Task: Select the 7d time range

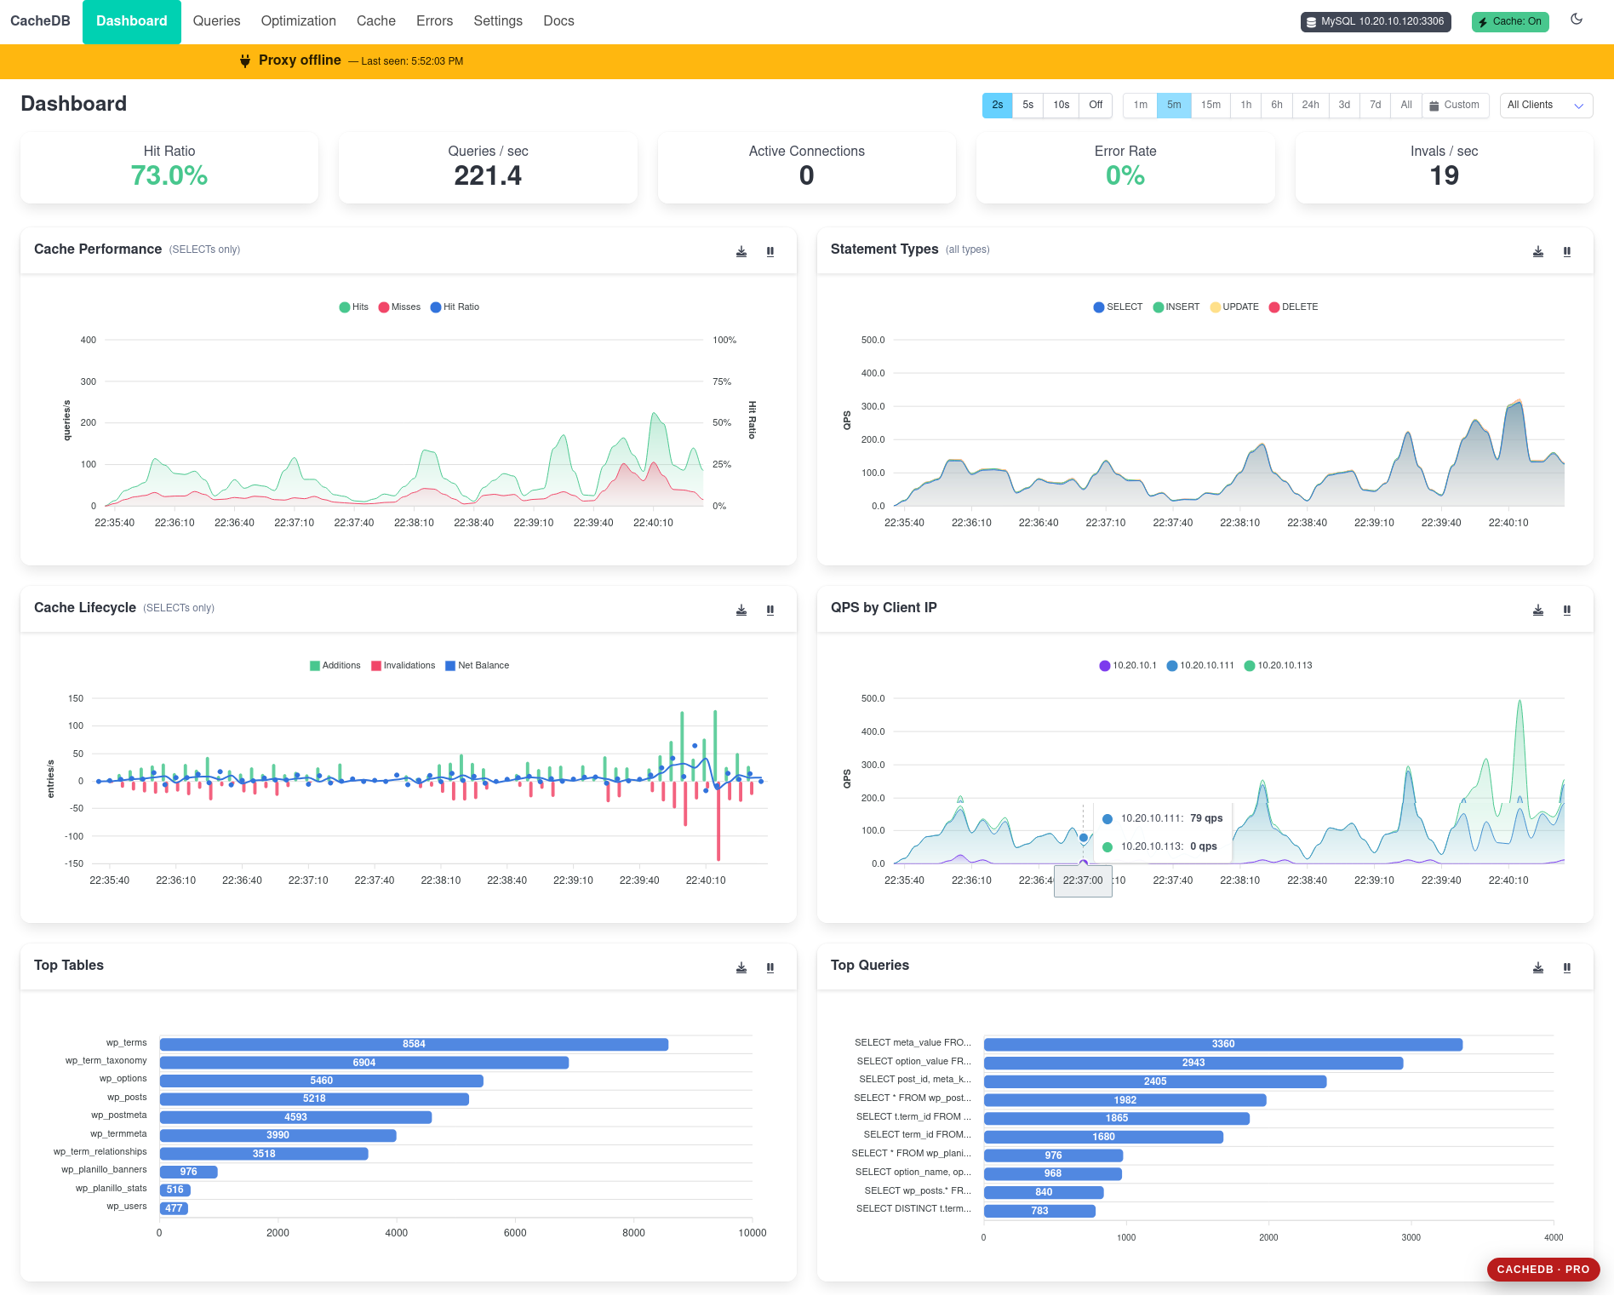Action: 1376,105
